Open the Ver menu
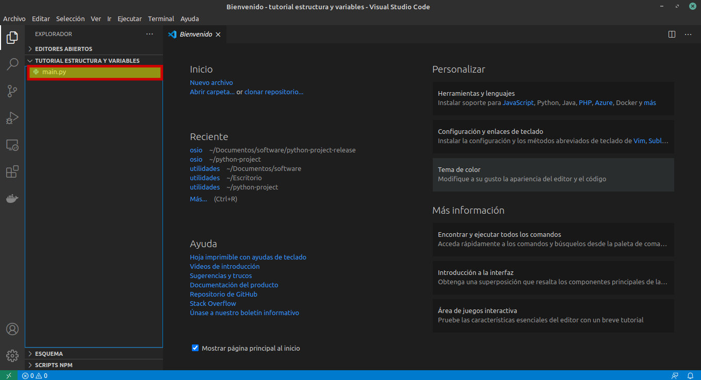 (x=96, y=19)
